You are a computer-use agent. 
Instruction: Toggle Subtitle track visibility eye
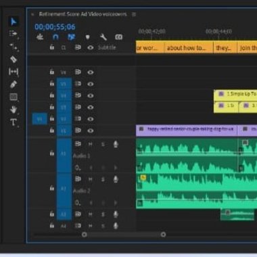pyautogui.click(x=91, y=47)
